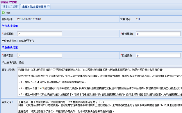Click the line starting （2）提出一个基于MOF规范的

[x=100, y=88]
